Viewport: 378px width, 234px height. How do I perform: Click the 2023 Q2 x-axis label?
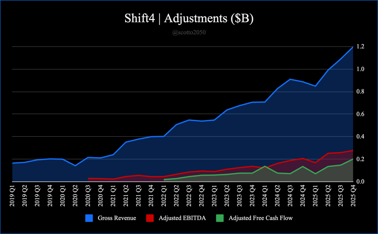tap(226, 196)
